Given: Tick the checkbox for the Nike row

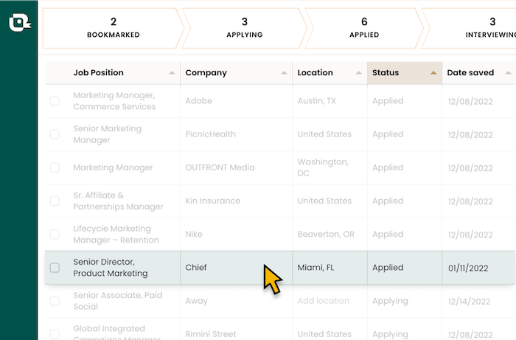Looking at the screenshot, I should (55, 235).
